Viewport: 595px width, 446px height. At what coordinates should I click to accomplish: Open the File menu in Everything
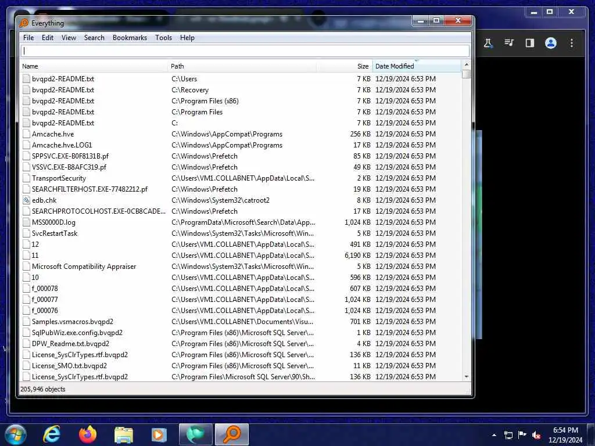(x=28, y=38)
